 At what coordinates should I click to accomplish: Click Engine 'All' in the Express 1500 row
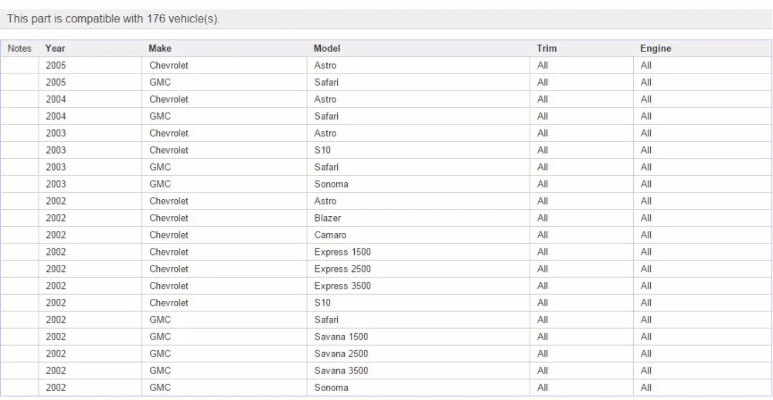coord(646,252)
